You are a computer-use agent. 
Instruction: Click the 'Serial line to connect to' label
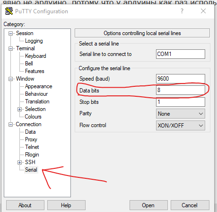point(105,54)
